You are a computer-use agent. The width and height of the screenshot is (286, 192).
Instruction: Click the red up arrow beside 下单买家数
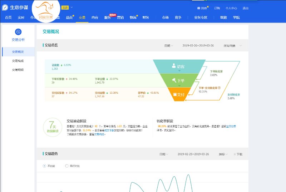pyautogui.click(x=66, y=79)
